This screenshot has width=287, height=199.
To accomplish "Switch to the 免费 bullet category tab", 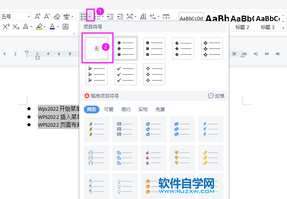I will tap(160, 109).
